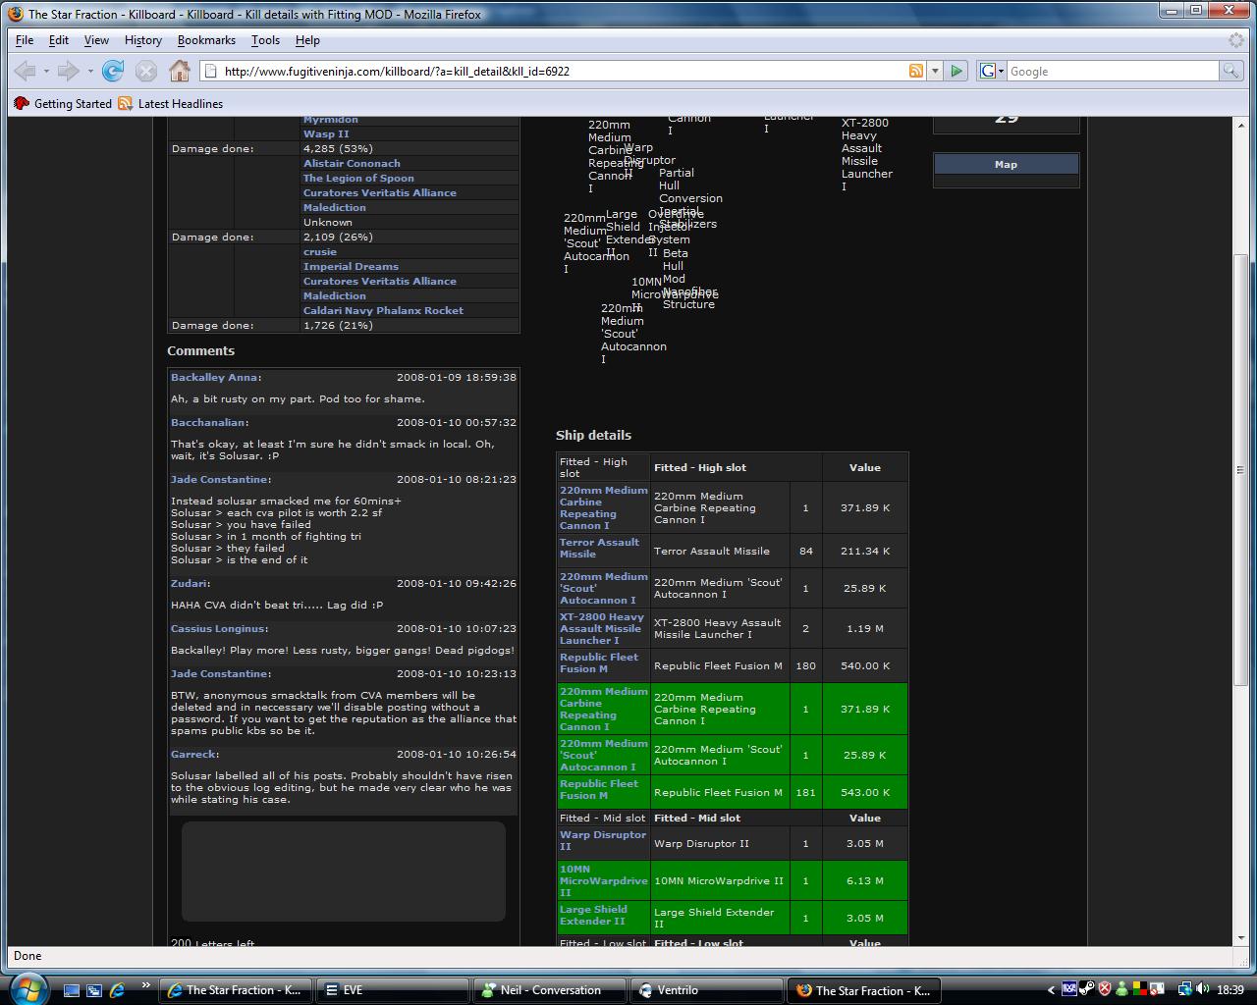Open the Terror Assault Missile item link
Viewport: 1257px width, 1005px height.
[600, 548]
